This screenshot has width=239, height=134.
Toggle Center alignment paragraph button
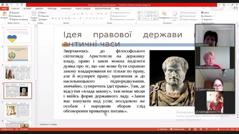pyautogui.click(x=90, y=18)
